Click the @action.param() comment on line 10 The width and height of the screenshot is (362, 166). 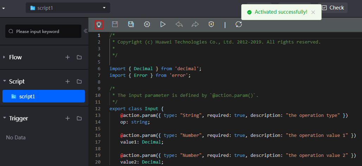pos(185,95)
